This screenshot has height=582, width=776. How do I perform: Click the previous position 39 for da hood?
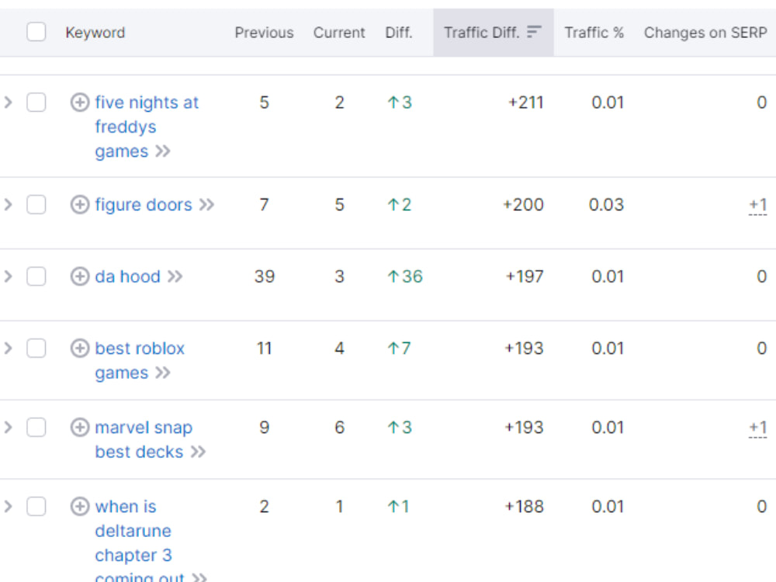coord(265,276)
